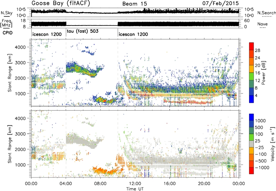Click time tick label '20:00'
The width and height of the screenshot is (276, 191).
click(204, 184)
